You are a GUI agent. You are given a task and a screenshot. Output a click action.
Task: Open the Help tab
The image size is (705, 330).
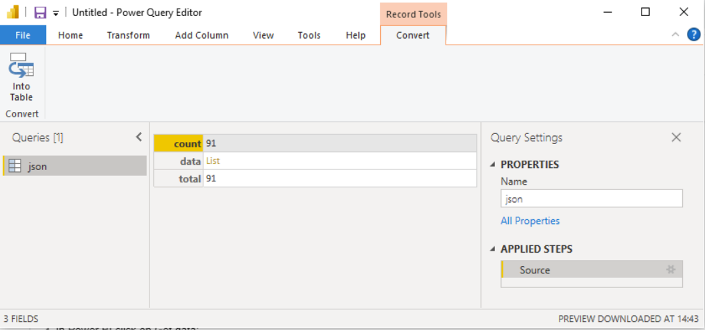(356, 35)
